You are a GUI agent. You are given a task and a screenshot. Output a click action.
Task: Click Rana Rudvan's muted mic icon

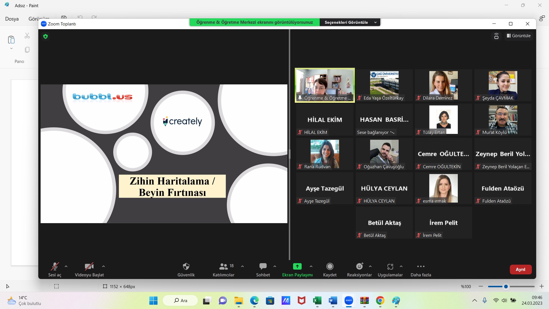pos(300,167)
